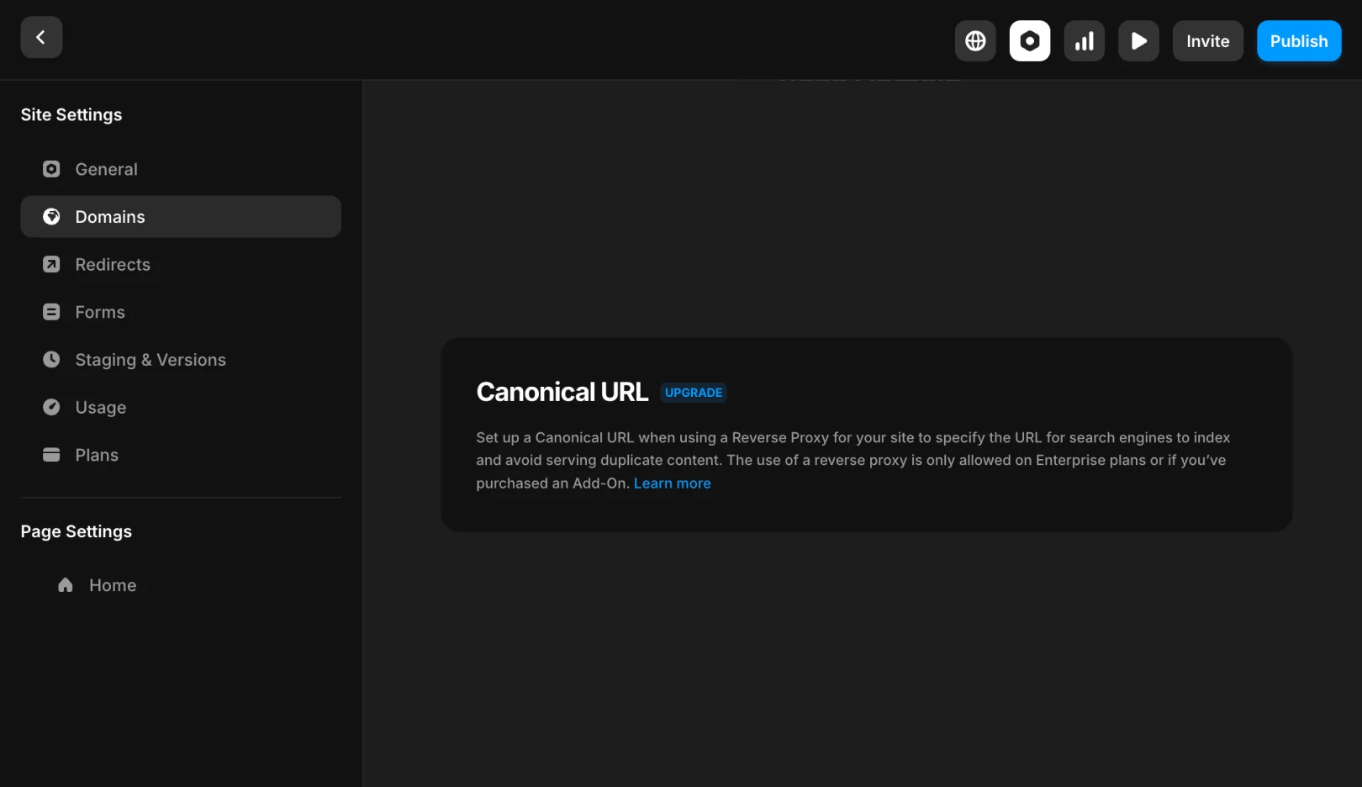The width and height of the screenshot is (1362, 787).
Task: Click the Invite button
Action: [1208, 41]
